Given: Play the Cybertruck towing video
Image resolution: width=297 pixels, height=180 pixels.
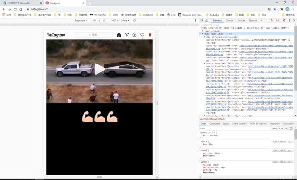Looking at the screenshot, I should point(100,69).
